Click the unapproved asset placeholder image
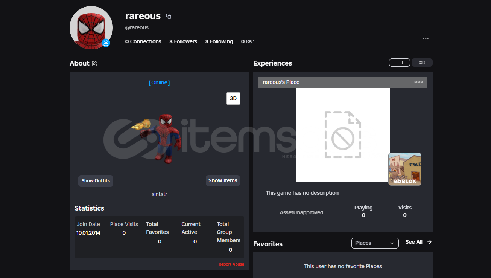This screenshot has height=278, width=491. click(x=343, y=134)
